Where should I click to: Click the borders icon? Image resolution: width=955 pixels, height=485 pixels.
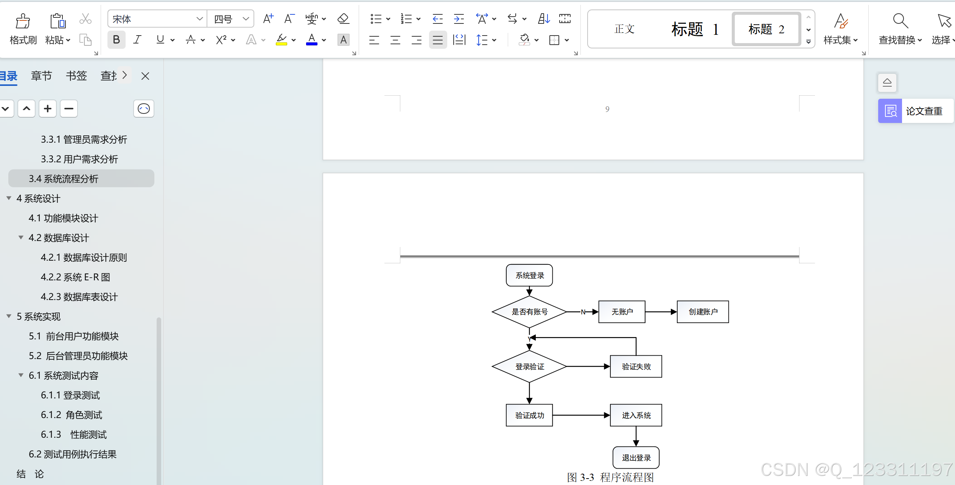554,40
